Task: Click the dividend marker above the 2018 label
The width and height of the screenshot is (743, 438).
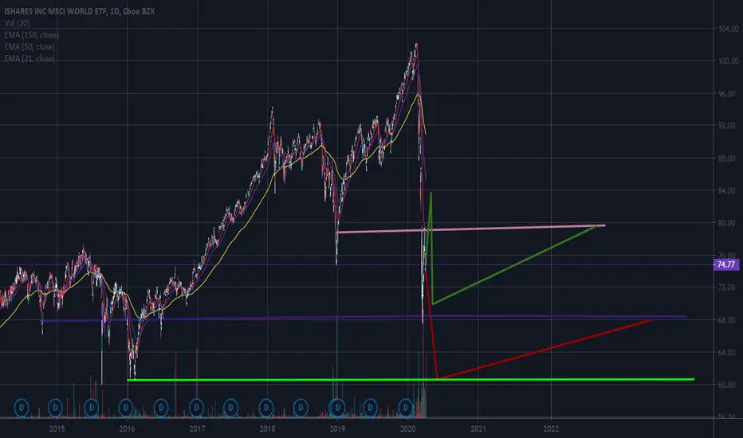Action: tap(266, 407)
